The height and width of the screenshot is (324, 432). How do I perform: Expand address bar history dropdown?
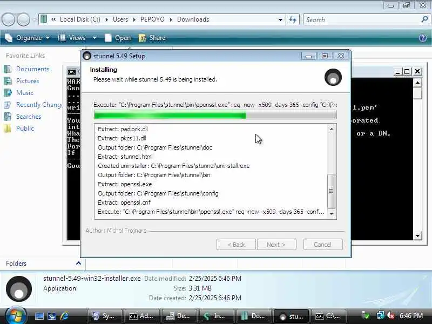[280, 19]
